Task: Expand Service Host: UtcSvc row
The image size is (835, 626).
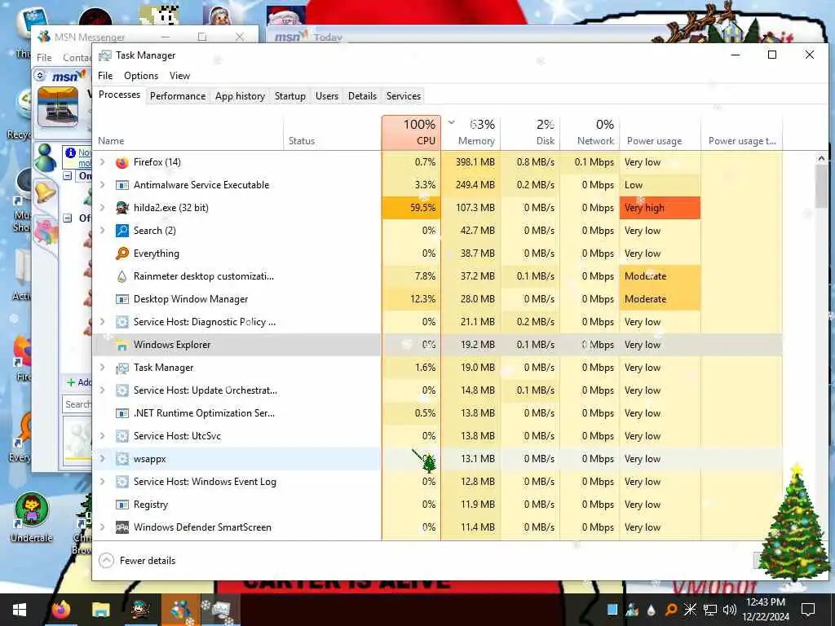Action: 103,436
